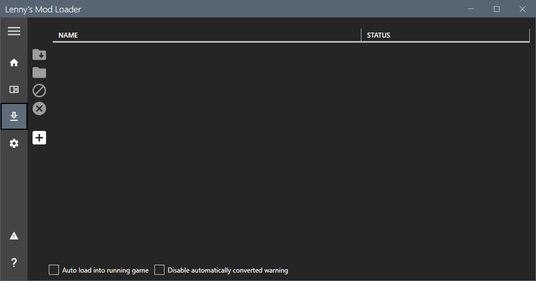Expand the hamburger navigation menu
The image size is (536, 281).
click(14, 31)
